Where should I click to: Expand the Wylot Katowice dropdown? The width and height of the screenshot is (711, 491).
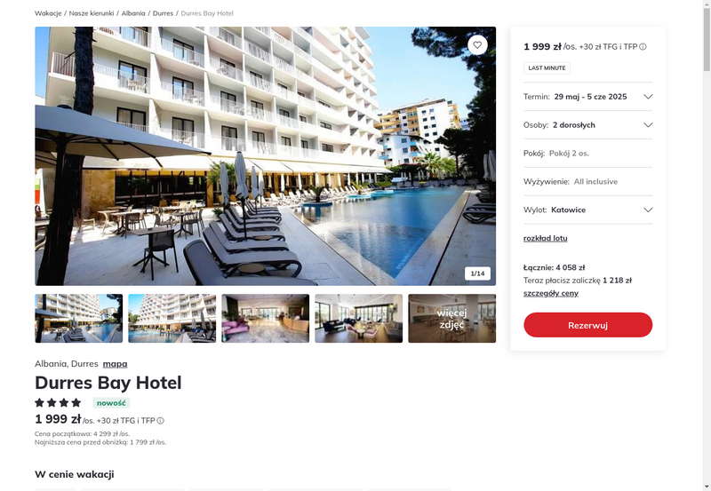coord(587,210)
